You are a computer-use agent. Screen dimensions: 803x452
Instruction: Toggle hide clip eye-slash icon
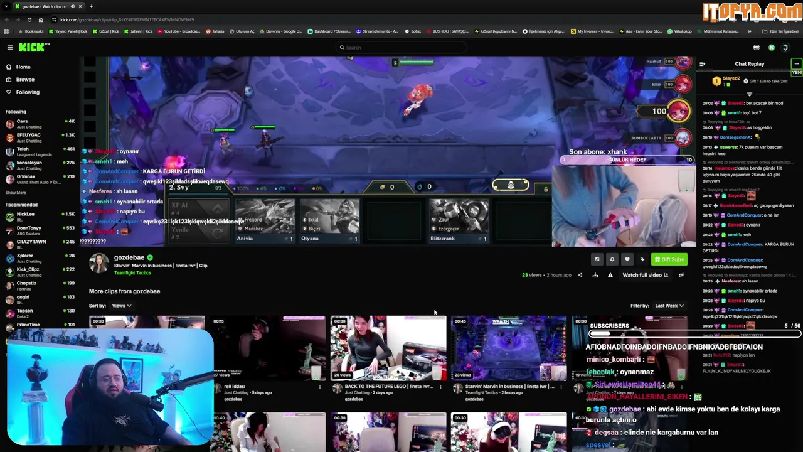pyautogui.click(x=681, y=275)
